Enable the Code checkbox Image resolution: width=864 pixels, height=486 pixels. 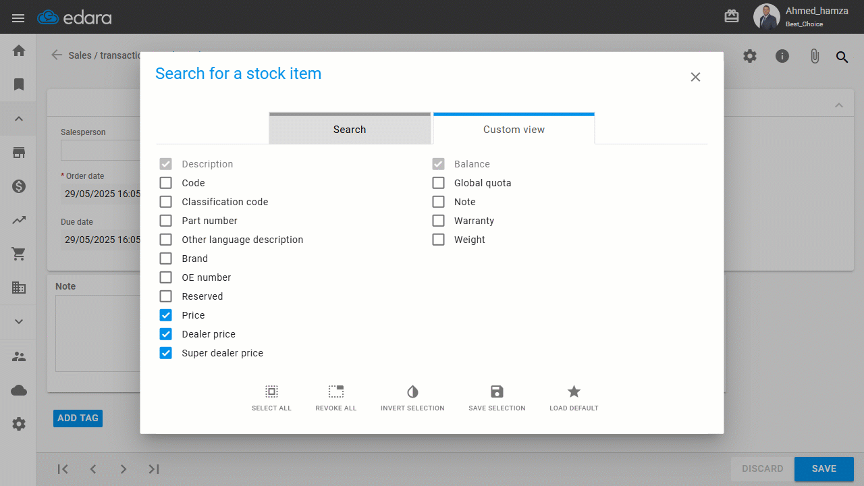click(x=165, y=183)
